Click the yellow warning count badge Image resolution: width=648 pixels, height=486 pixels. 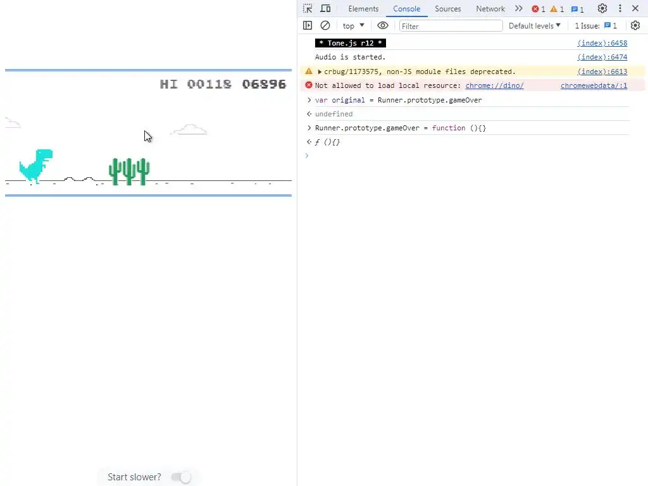point(557,9)
